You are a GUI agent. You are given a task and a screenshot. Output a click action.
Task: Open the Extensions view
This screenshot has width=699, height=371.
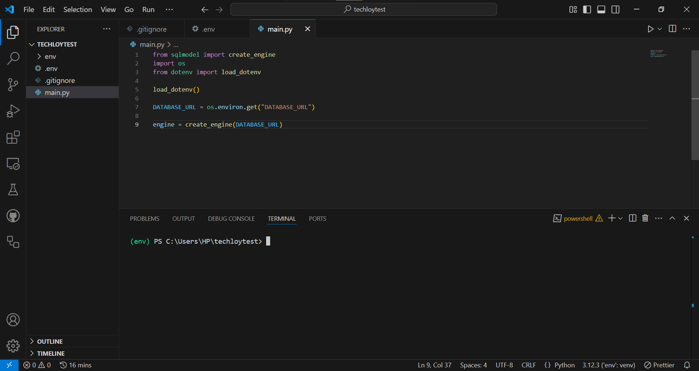[13, 137]
